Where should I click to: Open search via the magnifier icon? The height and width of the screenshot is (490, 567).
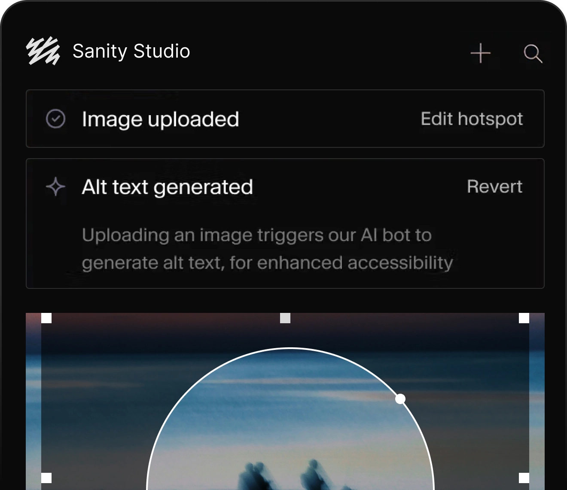pyautogui.click(x=533, y=54)
